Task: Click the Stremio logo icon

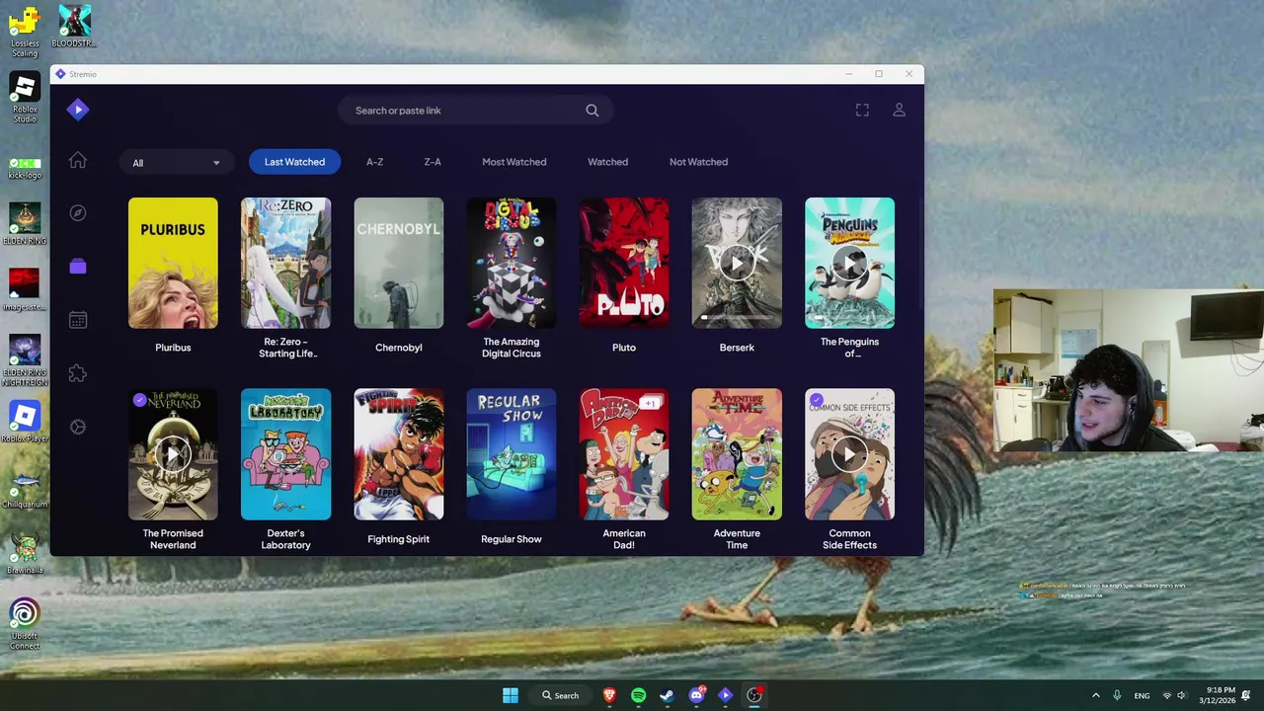Action: coord(78,110)
